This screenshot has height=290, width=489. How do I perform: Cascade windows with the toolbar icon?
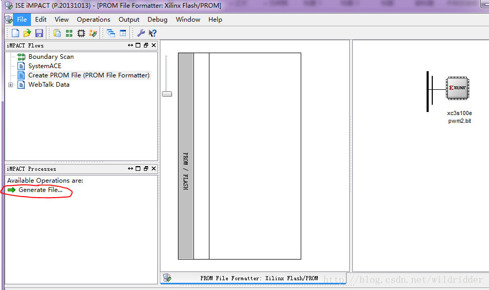coord(111,33)
